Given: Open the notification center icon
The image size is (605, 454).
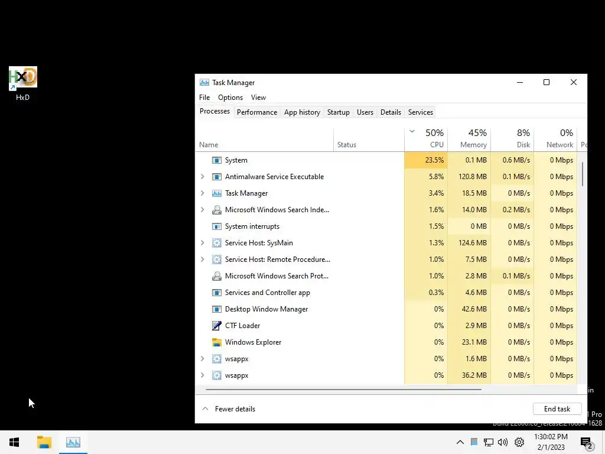Looking at the screenshot, I should point(587,443).
